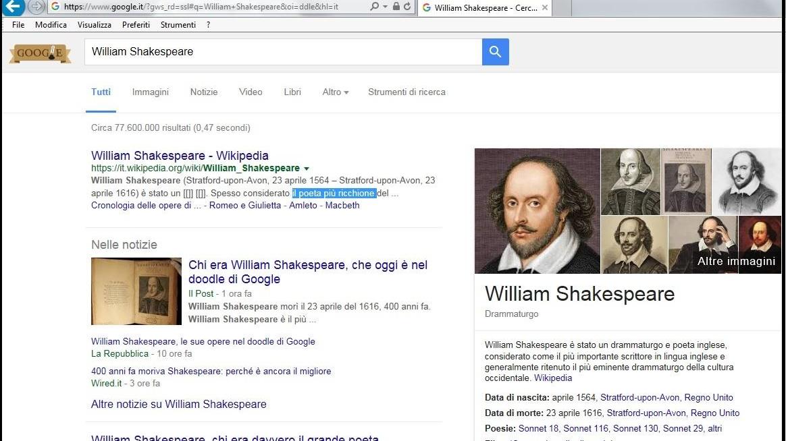Open Strumenti di ricerca options
The width and height of the screenshot is (786, 441).
coord(407,92)
